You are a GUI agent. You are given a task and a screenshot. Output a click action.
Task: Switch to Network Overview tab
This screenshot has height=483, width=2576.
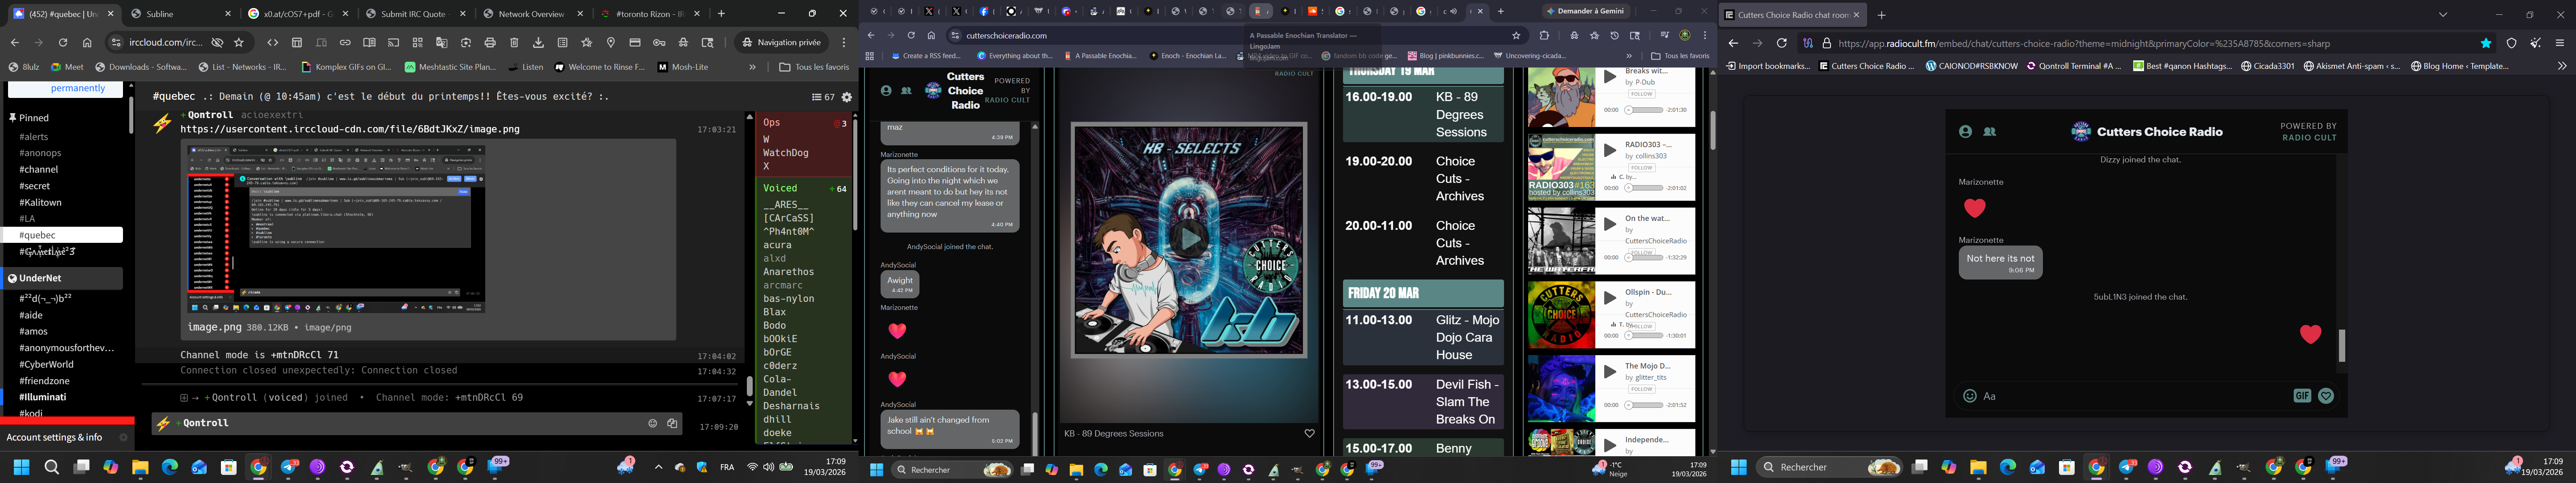[x=531, y=14]
